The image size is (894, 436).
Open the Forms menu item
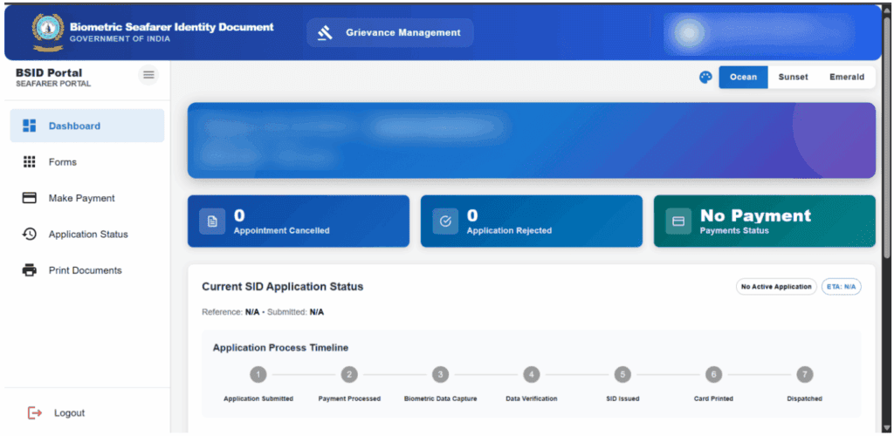click(87, 162)
